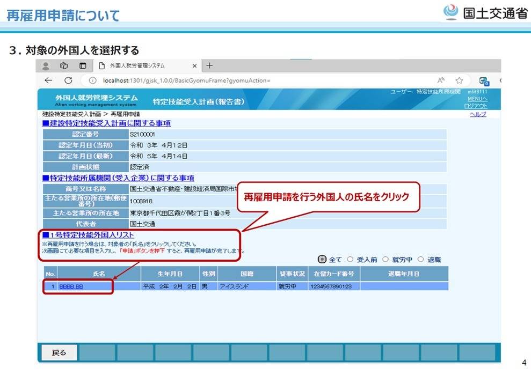Select the 受入前 radio button
This screenshot has height=376, width=531.
click(x=351, y=260)
